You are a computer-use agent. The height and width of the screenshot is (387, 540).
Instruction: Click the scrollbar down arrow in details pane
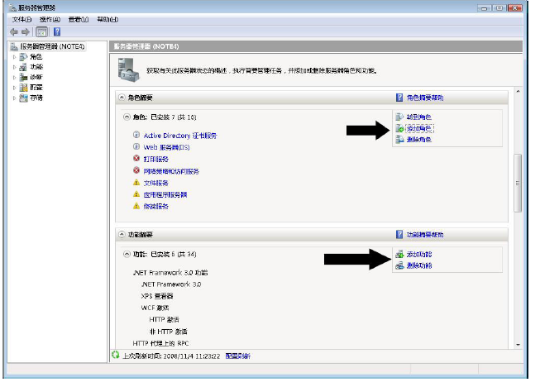click(x=518, y=345)
